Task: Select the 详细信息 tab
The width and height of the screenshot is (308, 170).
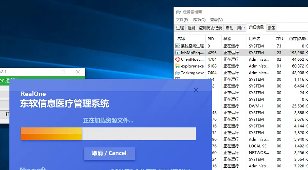Action: (256, 27)
